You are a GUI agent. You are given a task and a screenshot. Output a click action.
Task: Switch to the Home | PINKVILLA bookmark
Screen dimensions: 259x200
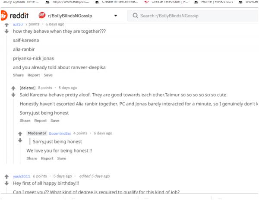click(214, 2)
